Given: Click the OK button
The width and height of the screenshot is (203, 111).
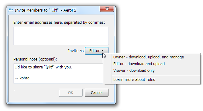Looking at the screenshot, I should point(71,93).
